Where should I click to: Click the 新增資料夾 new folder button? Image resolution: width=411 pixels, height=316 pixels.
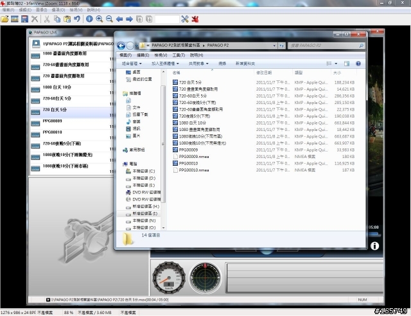[245, 64]
